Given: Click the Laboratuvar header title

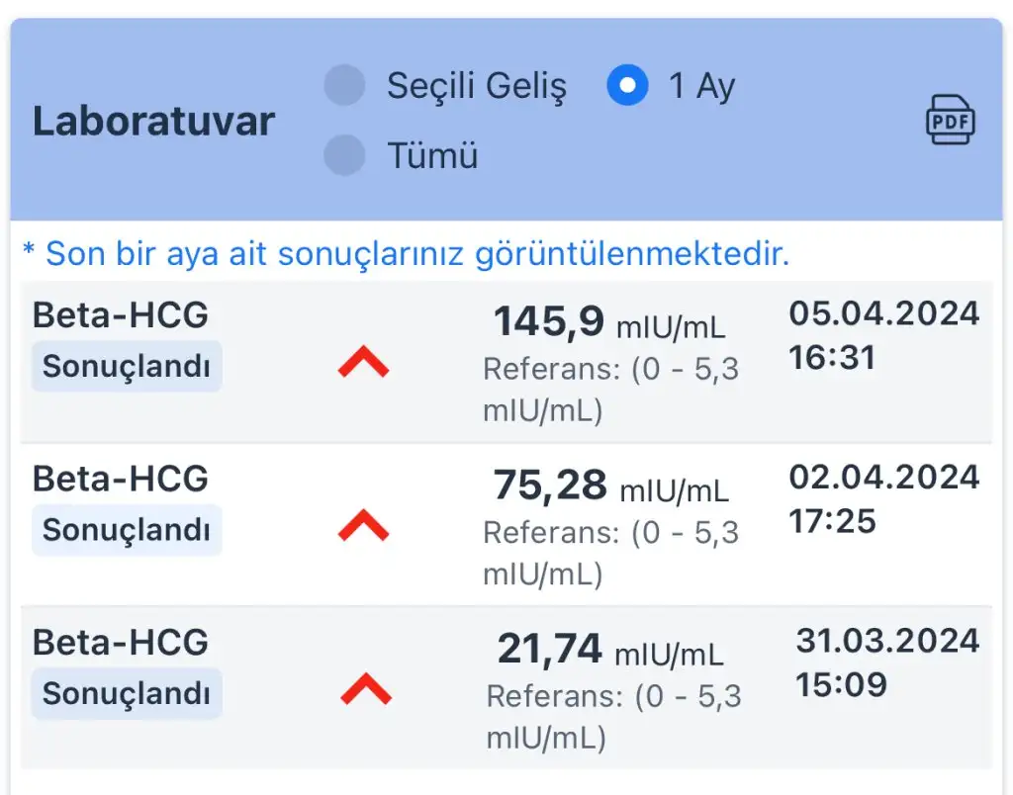Looking at the screenshot, I should [153, 122].
